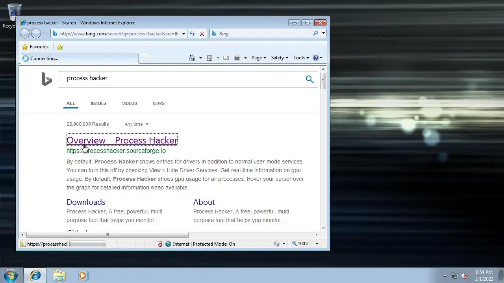Launch Windows Media Player from taskbar

83,276
